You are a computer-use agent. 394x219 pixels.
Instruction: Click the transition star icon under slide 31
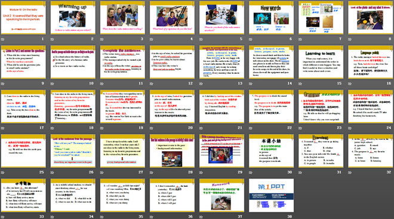(300, 173)
